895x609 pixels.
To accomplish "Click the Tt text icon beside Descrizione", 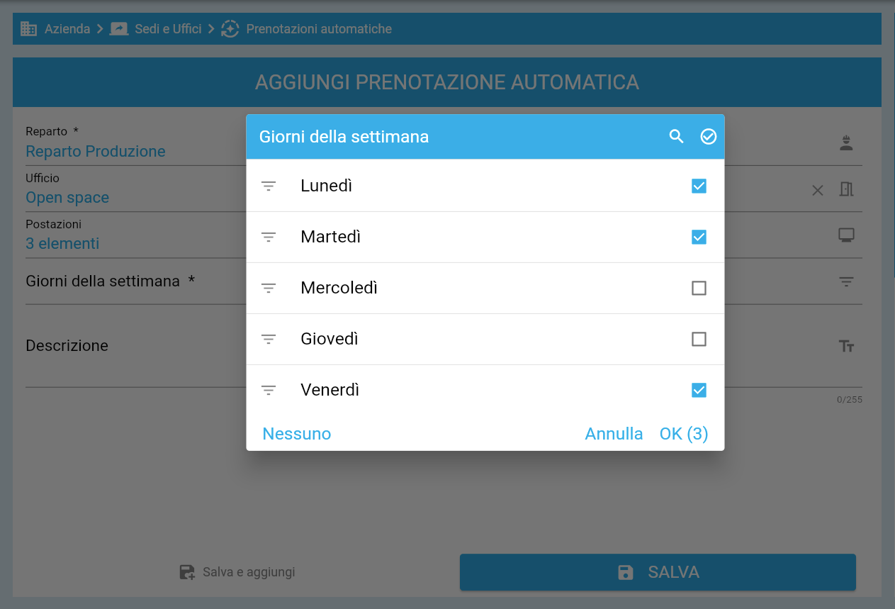I will coord(846,345).
